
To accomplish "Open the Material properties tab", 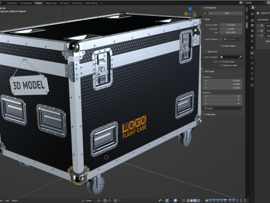I will pyautogui.click(x=253, y=79).
